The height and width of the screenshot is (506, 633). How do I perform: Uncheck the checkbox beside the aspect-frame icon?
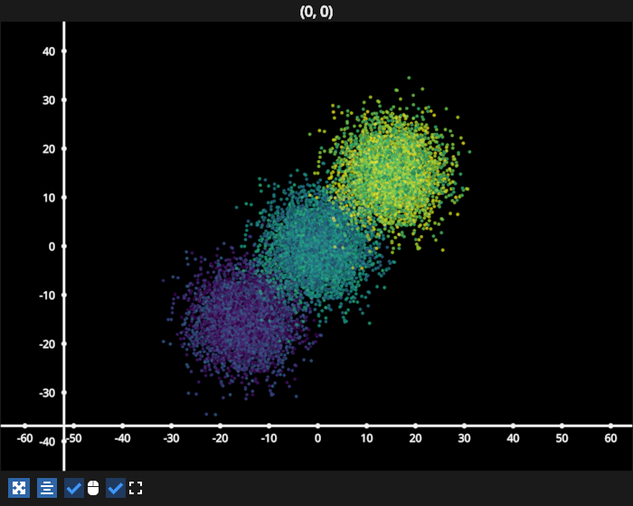(x=116, y=488)
